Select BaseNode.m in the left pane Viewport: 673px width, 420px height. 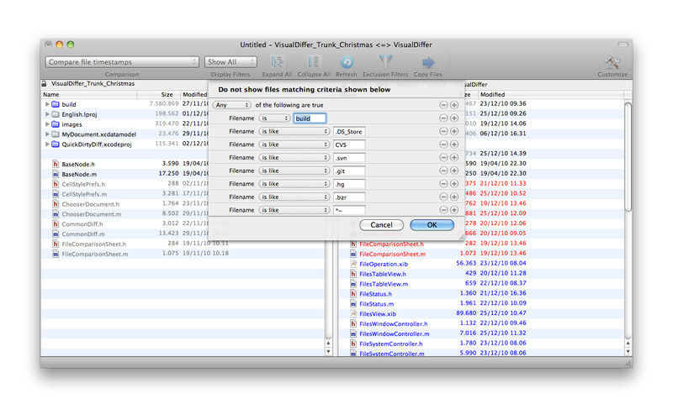tap(79, 174)
